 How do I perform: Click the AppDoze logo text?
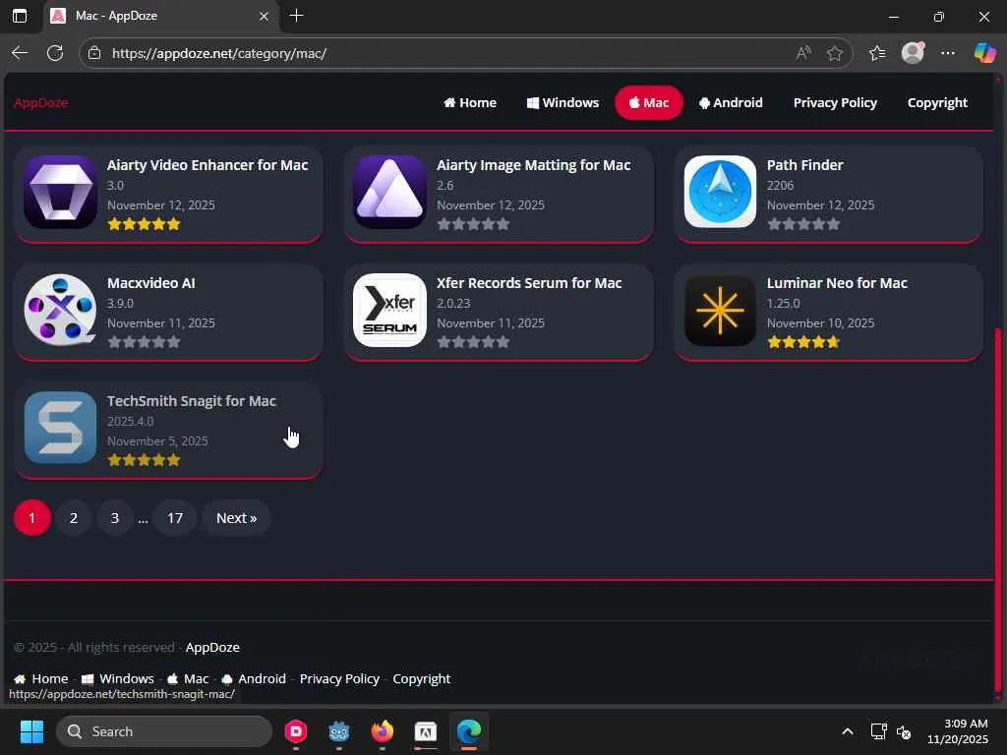[41, 102]
